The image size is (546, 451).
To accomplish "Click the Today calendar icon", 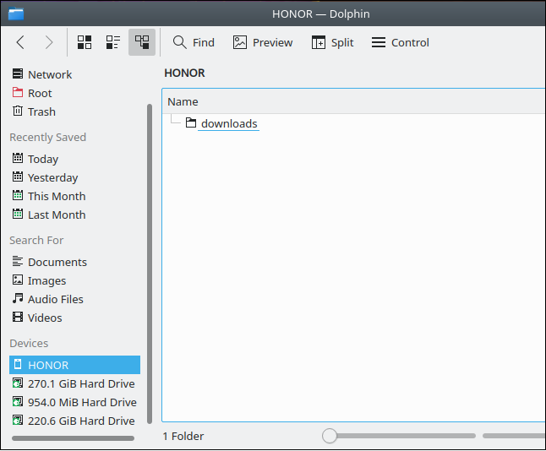I will (x=18, y=158).
